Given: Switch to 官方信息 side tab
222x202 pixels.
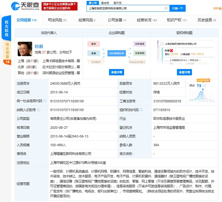Looking at the screenshot, I should [6, 28].
